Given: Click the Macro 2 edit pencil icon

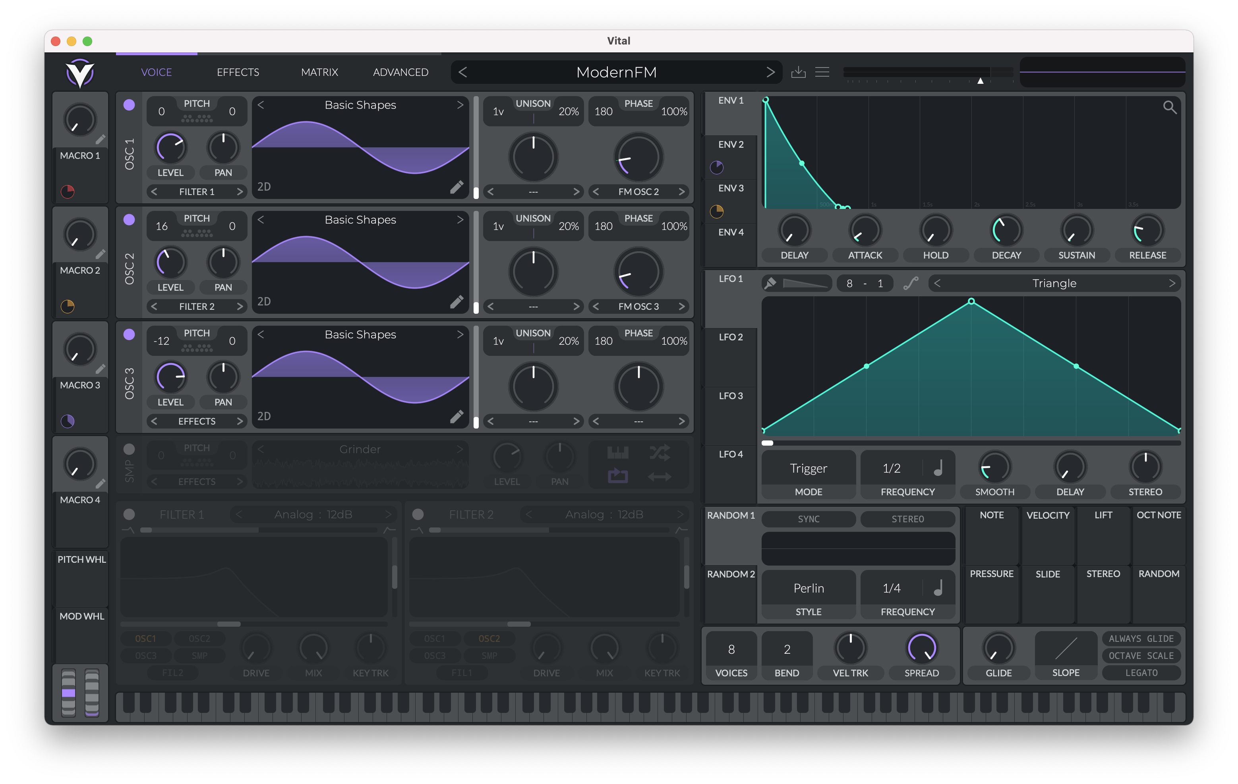Looking at the screenshot, I should (x=100, y=254).
